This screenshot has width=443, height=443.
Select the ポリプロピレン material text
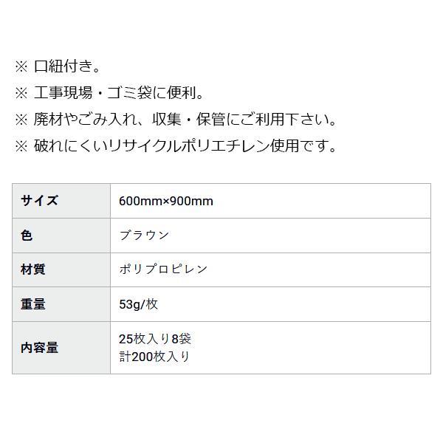tap(163, 269)
